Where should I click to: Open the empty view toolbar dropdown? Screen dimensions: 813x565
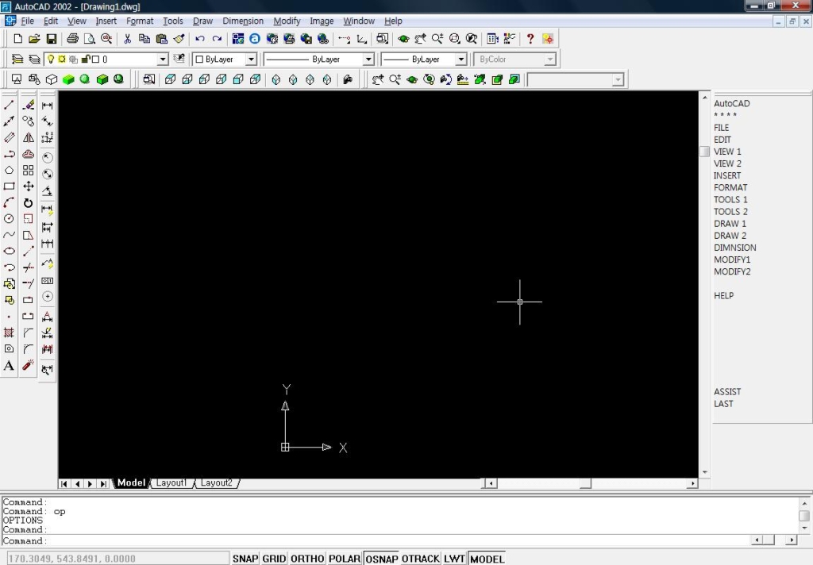617,80
